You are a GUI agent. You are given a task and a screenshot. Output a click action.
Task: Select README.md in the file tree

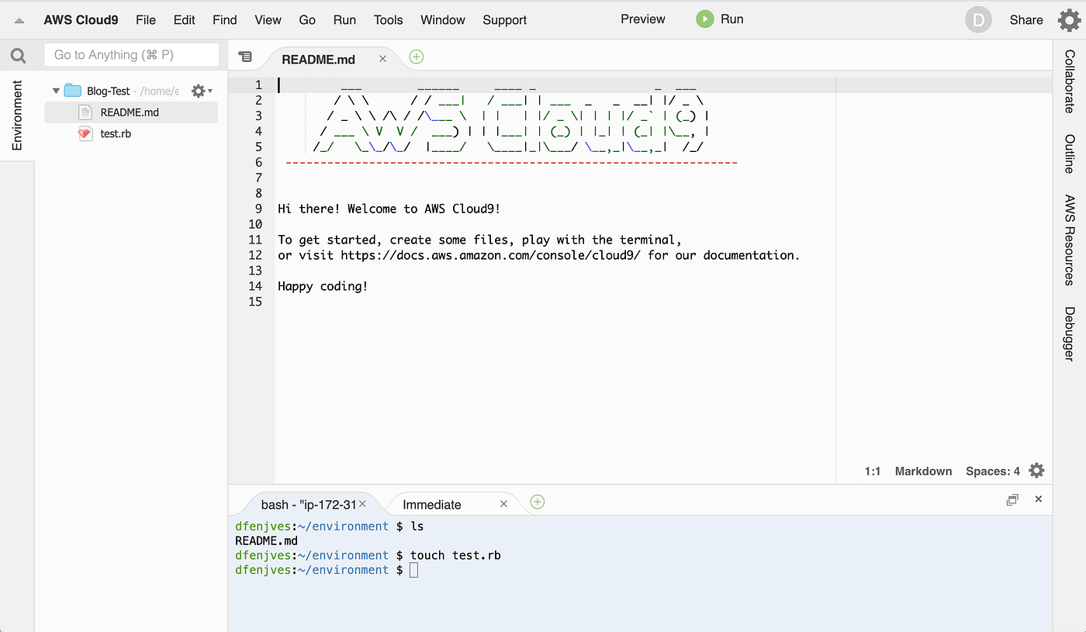(130, 112)
